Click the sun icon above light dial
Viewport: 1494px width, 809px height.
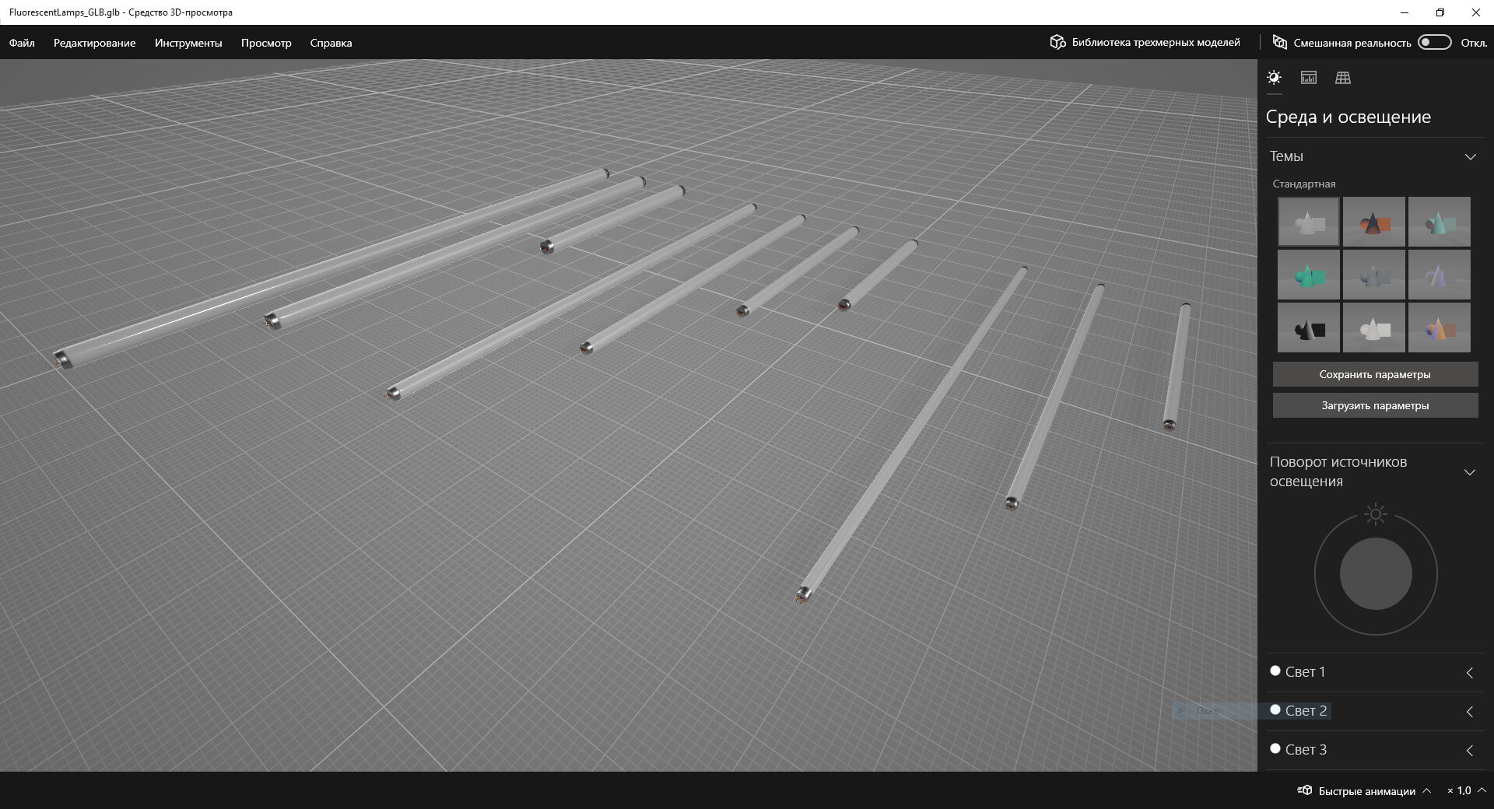[x=1376, y=514]
